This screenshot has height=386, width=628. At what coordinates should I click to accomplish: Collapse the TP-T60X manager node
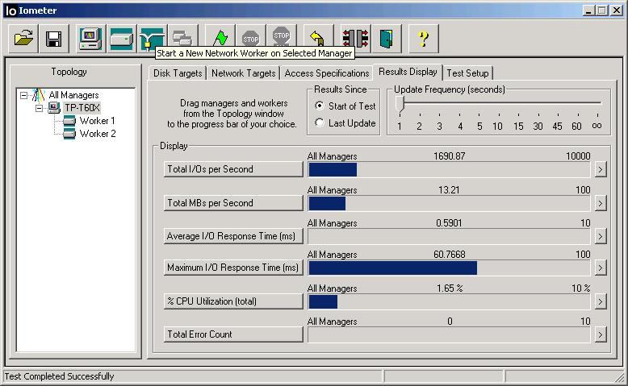click(x=39, y=108)
